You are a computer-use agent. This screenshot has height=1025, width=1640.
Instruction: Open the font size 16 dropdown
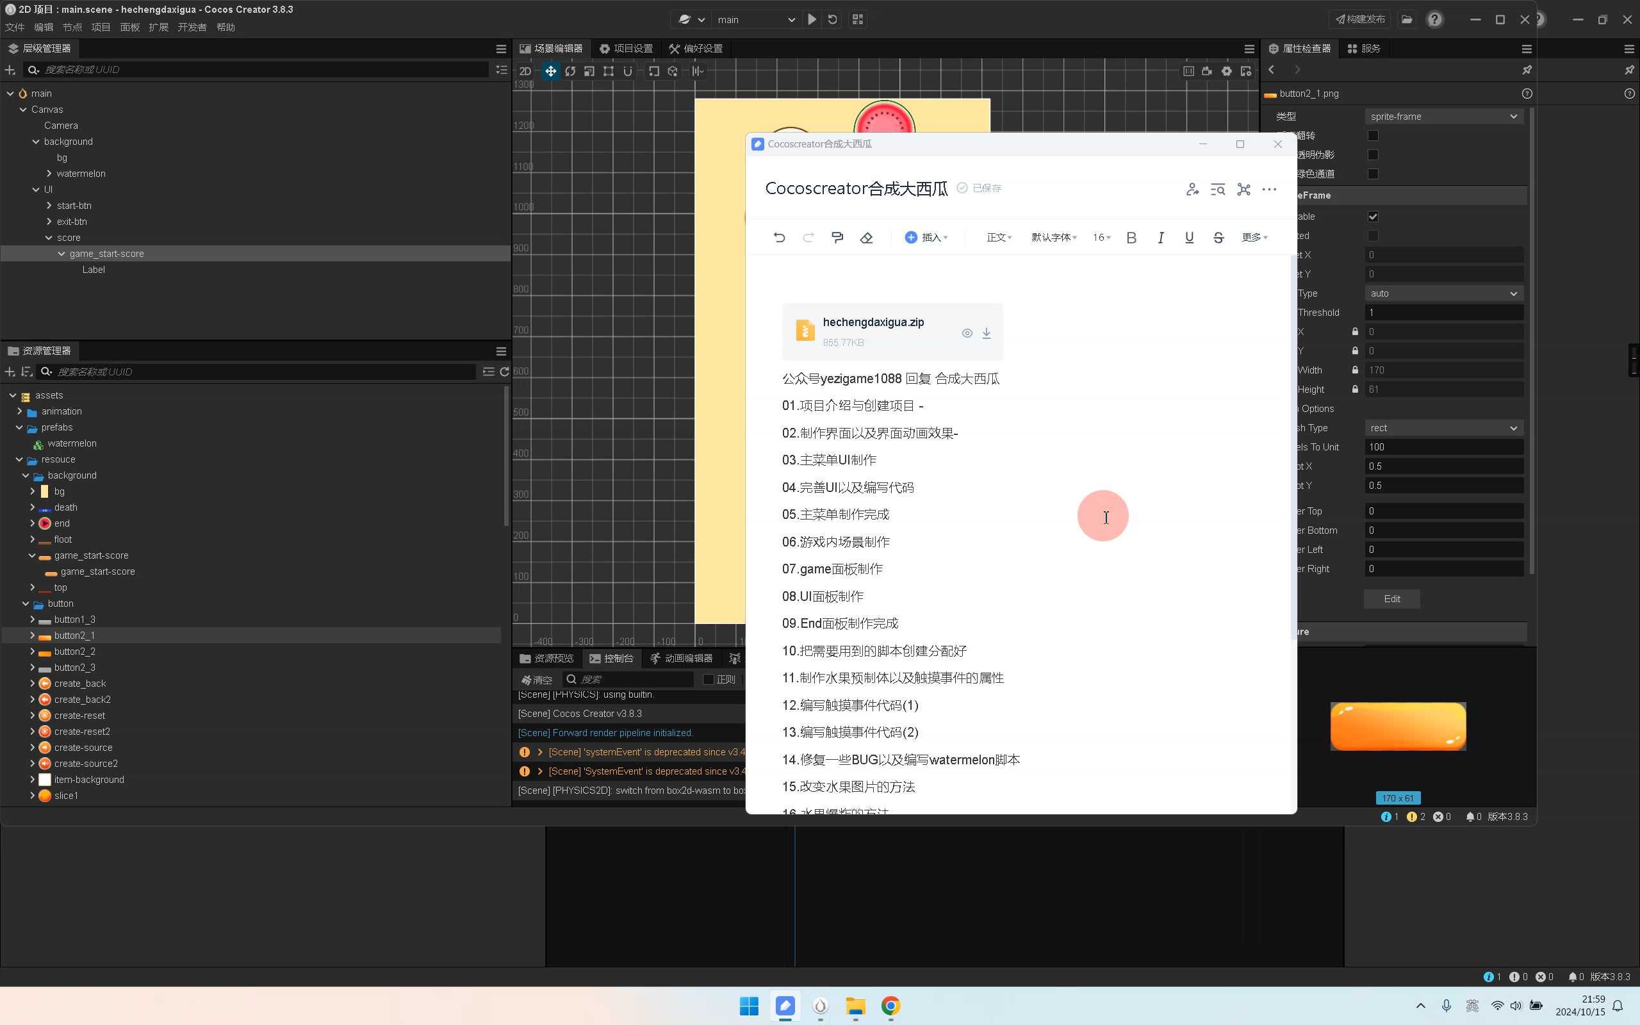pyautogui.click(x=1101, y=237)
